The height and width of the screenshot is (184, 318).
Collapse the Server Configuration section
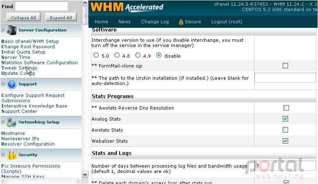[x=3, y=30]
